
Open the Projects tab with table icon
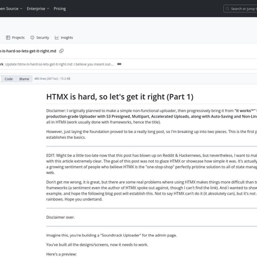point(15,38)
